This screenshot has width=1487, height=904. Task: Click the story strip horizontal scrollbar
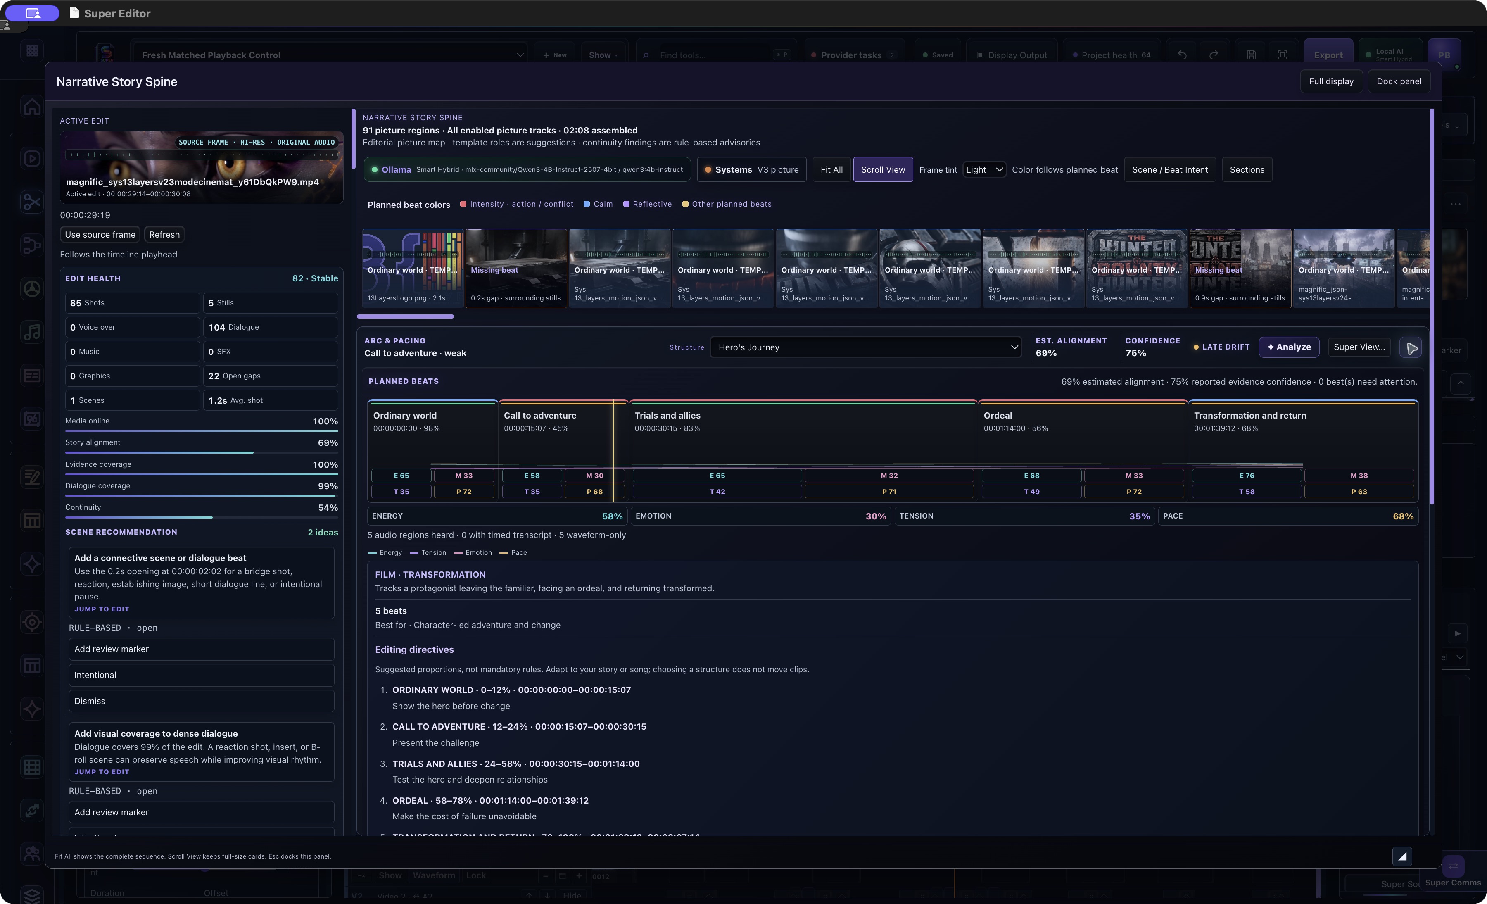(x=406, y=316)
